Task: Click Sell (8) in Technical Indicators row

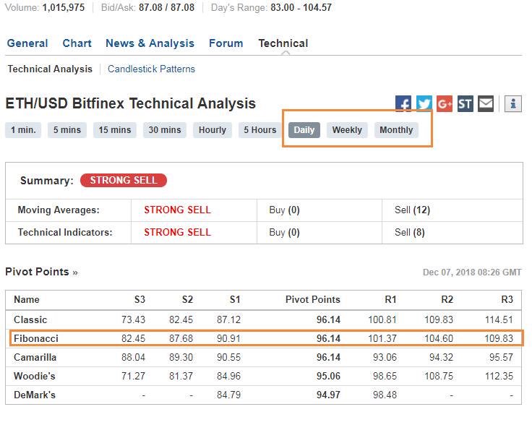Action: [410, 232]
